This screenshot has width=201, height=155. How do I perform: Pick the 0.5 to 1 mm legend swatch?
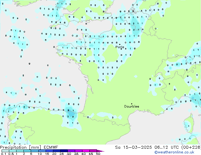[13, 151]
